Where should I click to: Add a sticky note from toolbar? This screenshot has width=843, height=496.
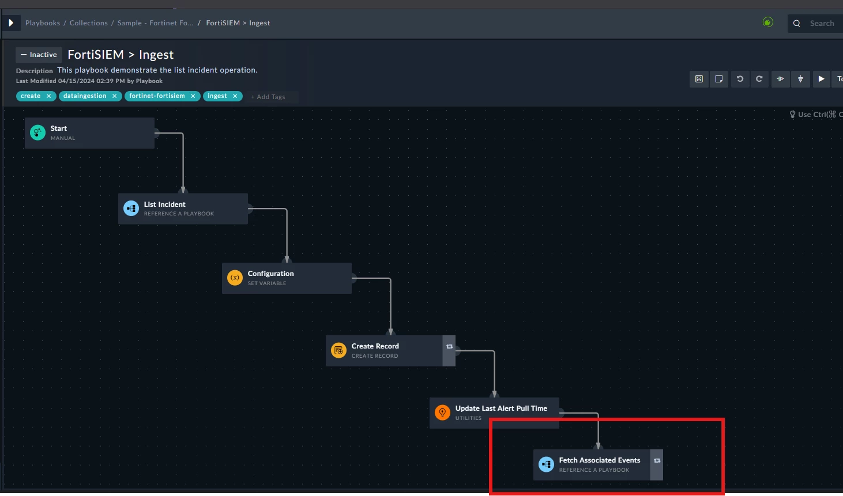coord(719,79)
